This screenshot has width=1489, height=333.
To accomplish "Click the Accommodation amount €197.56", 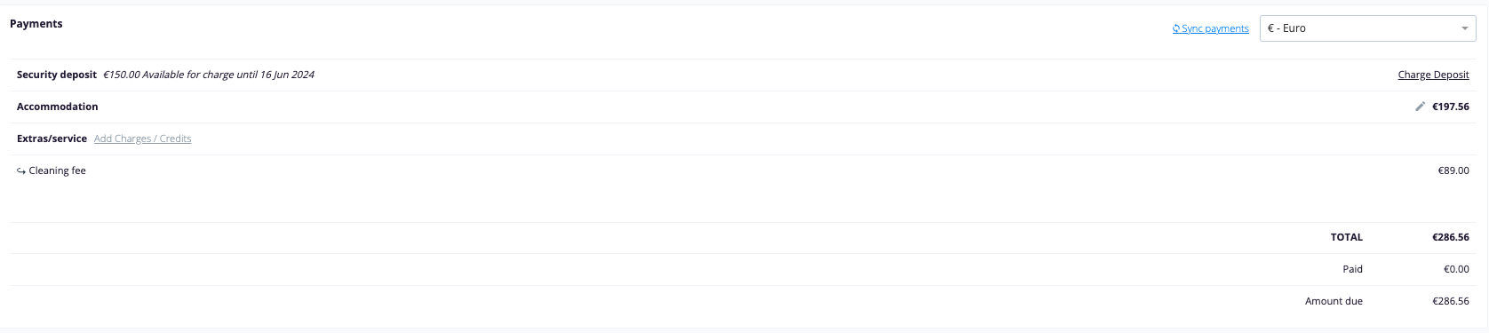I will (x=1450, y=107).
